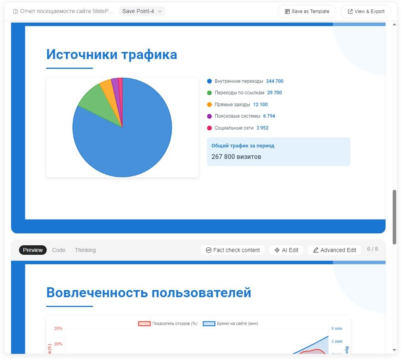The image size is (401, 359).
Task: Click the 6 / 8 slide counter
Action: coord(372,249)
